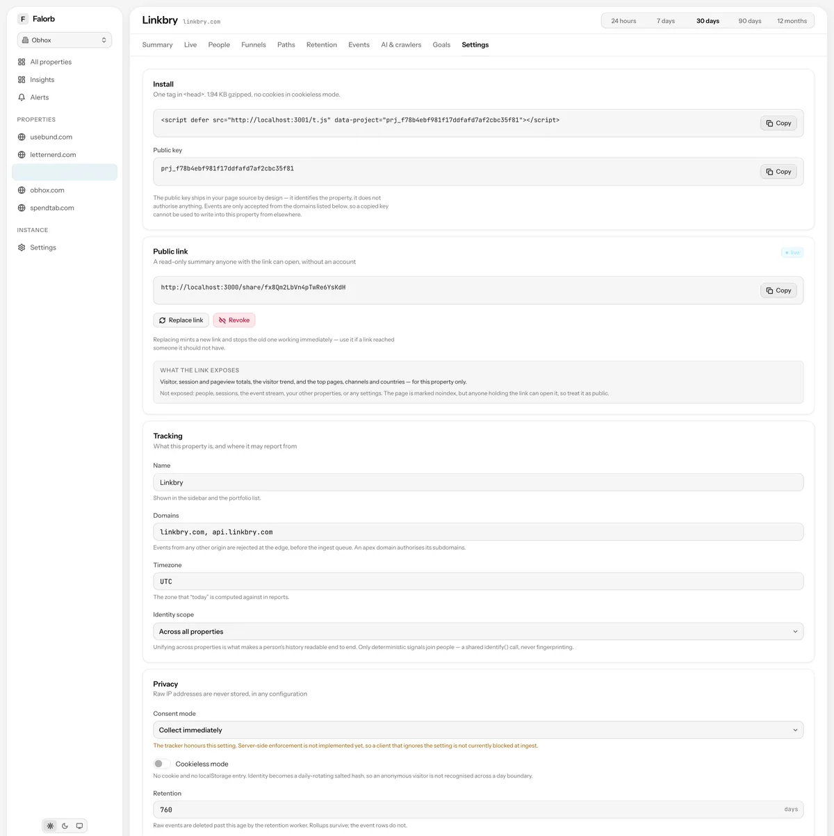Open the Summary tab
834x836 pixels.
point(158,44)
